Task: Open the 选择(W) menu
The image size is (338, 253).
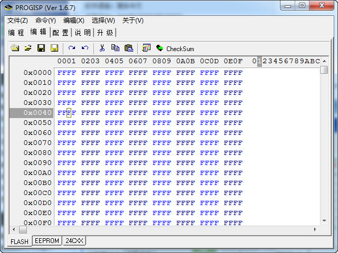Action: (x=103, y=21)
